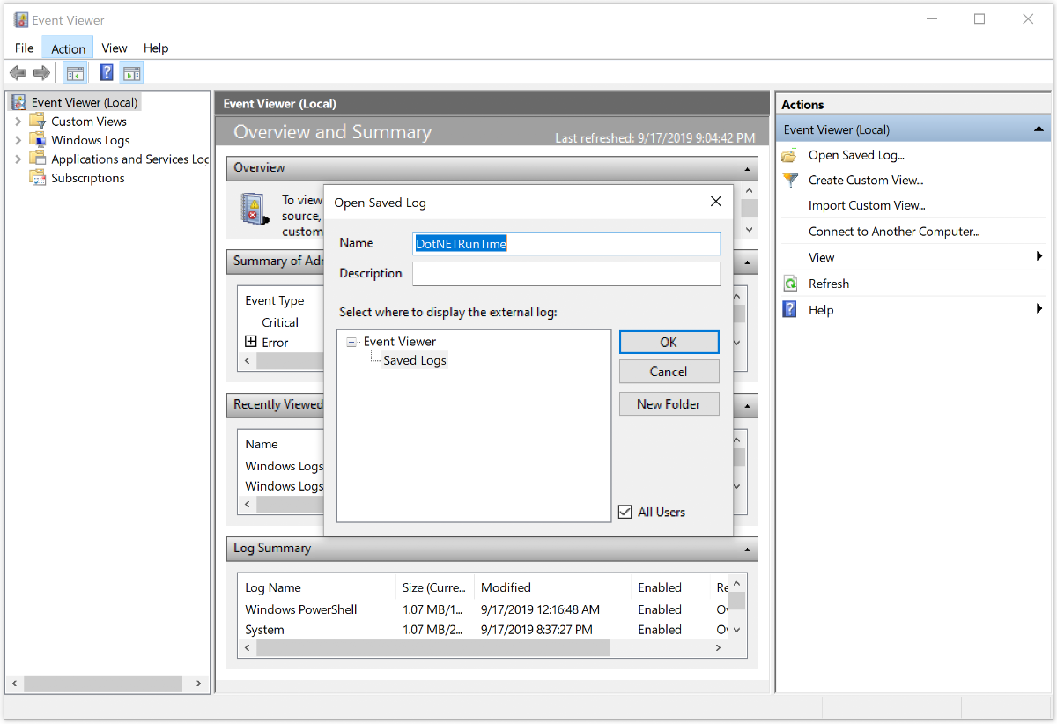1057x724 pixels.
Task: Click the blue Help icon in the toolbar
Action: (107, 73)
